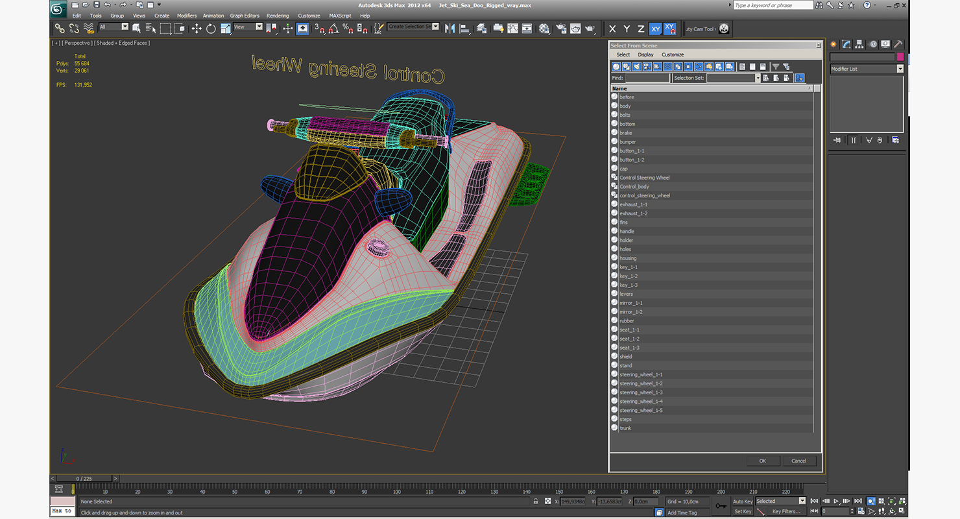The image size is (960, 519).
Task: Click the Auto Key button
Action: (x=743, y=501)
